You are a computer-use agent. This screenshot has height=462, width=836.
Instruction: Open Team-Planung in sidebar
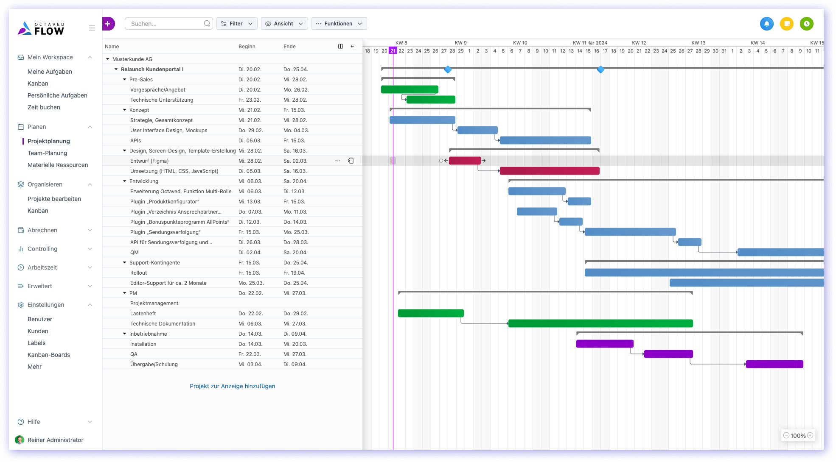point(47,153)
